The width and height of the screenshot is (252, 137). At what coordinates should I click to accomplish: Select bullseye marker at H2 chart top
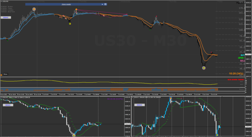[170, 98]
